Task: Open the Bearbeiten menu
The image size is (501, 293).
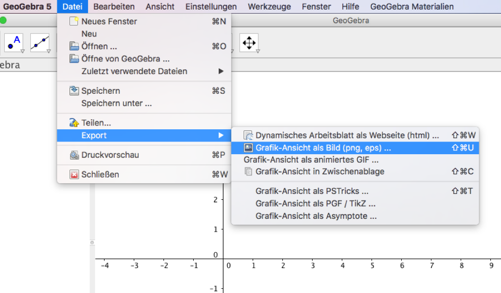Action: (114, 6)
